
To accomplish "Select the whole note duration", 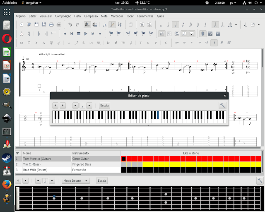I will [161, 25].
